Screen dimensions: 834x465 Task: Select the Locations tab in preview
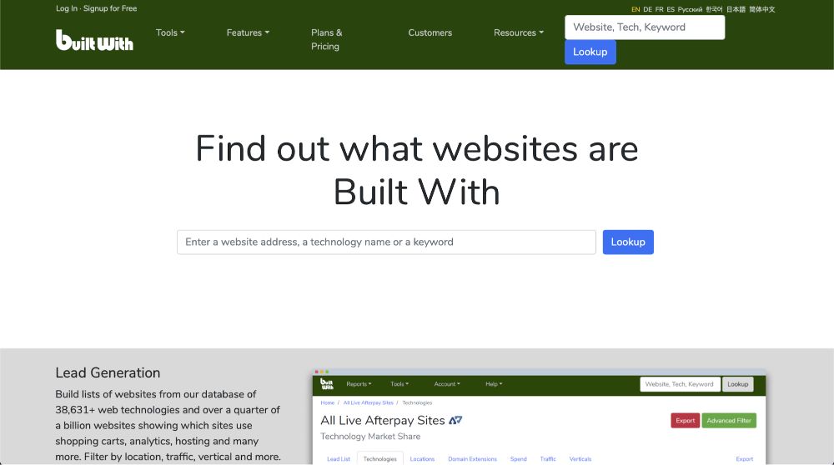click(x=422, y=458)
